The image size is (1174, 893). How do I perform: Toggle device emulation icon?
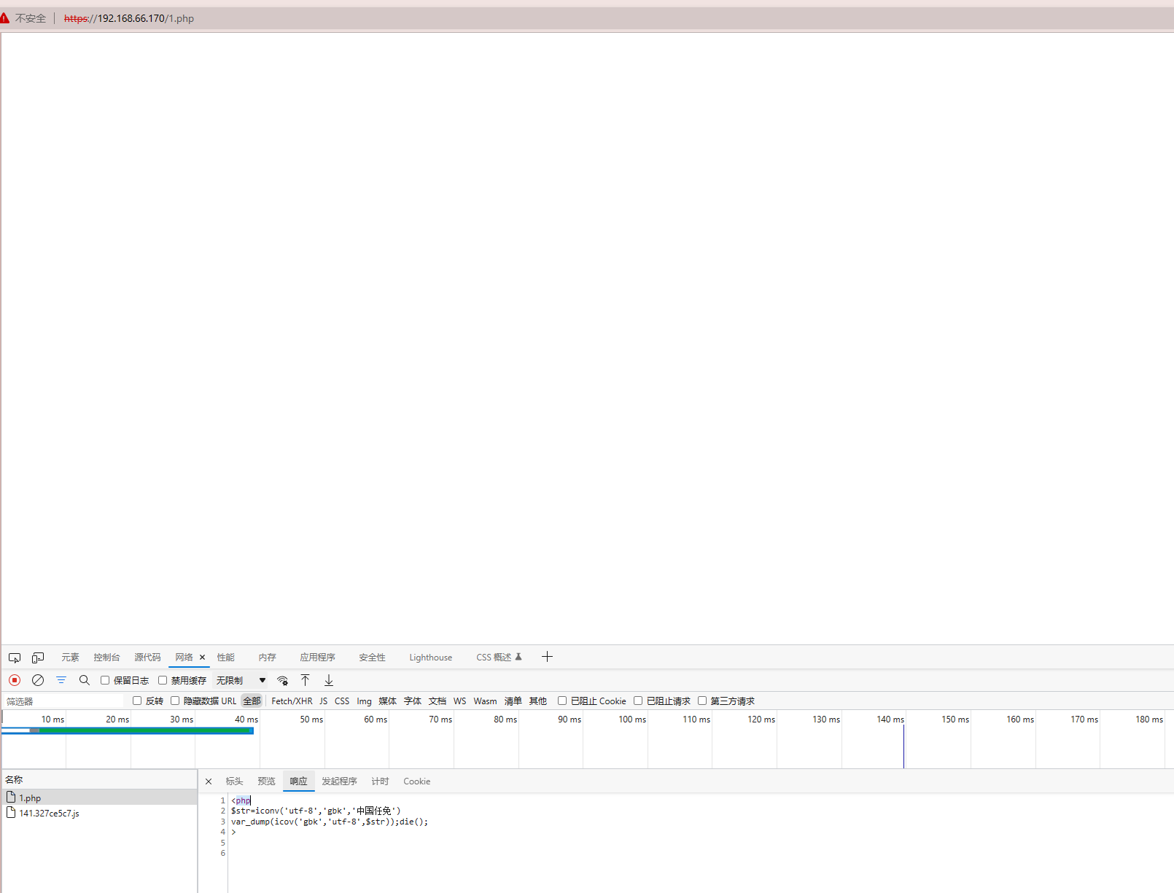(x=38, y=658)
